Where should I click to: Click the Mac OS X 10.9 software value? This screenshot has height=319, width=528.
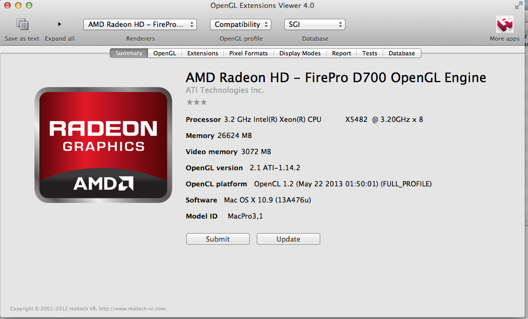tap(267, 200)
